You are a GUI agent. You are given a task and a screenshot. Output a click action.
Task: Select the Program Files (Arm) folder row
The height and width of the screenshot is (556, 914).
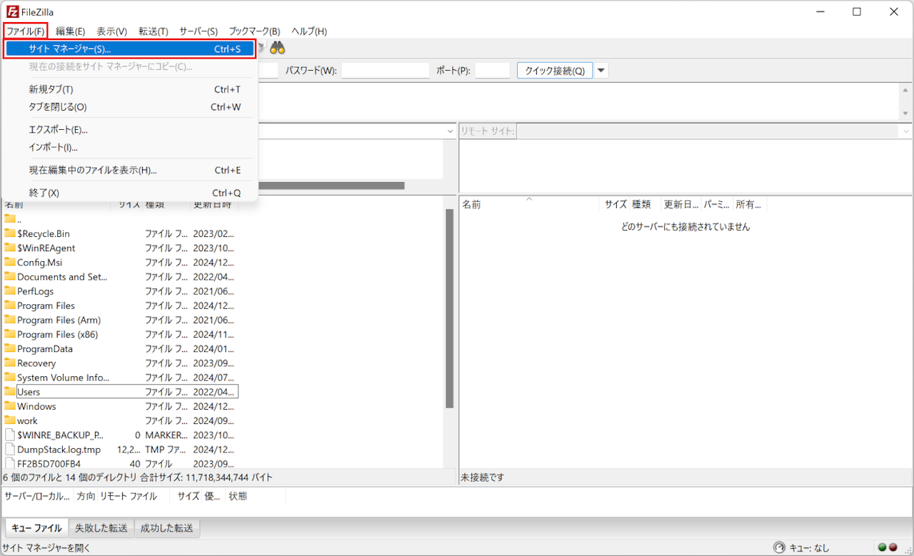(x=121, y=320)
